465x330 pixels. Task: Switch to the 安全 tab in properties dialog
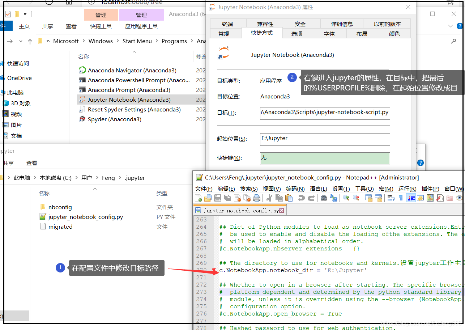click(x=300, y=24)
